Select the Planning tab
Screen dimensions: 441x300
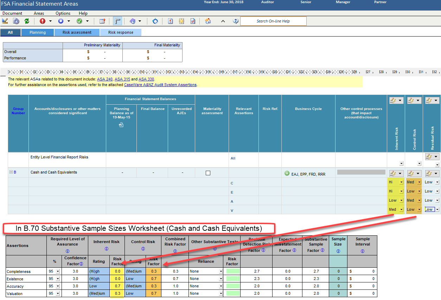pyautogui.click(x=38, y=32)
